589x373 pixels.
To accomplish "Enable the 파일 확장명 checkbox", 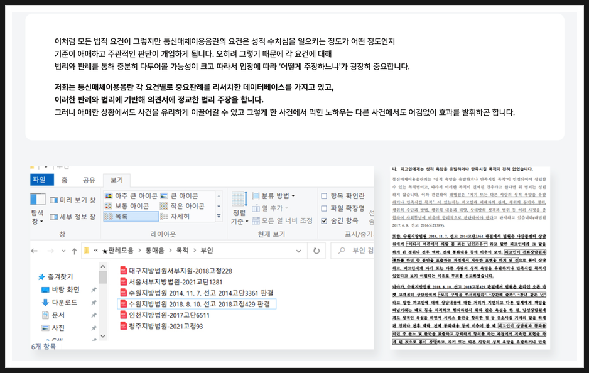I will point(324,208).
